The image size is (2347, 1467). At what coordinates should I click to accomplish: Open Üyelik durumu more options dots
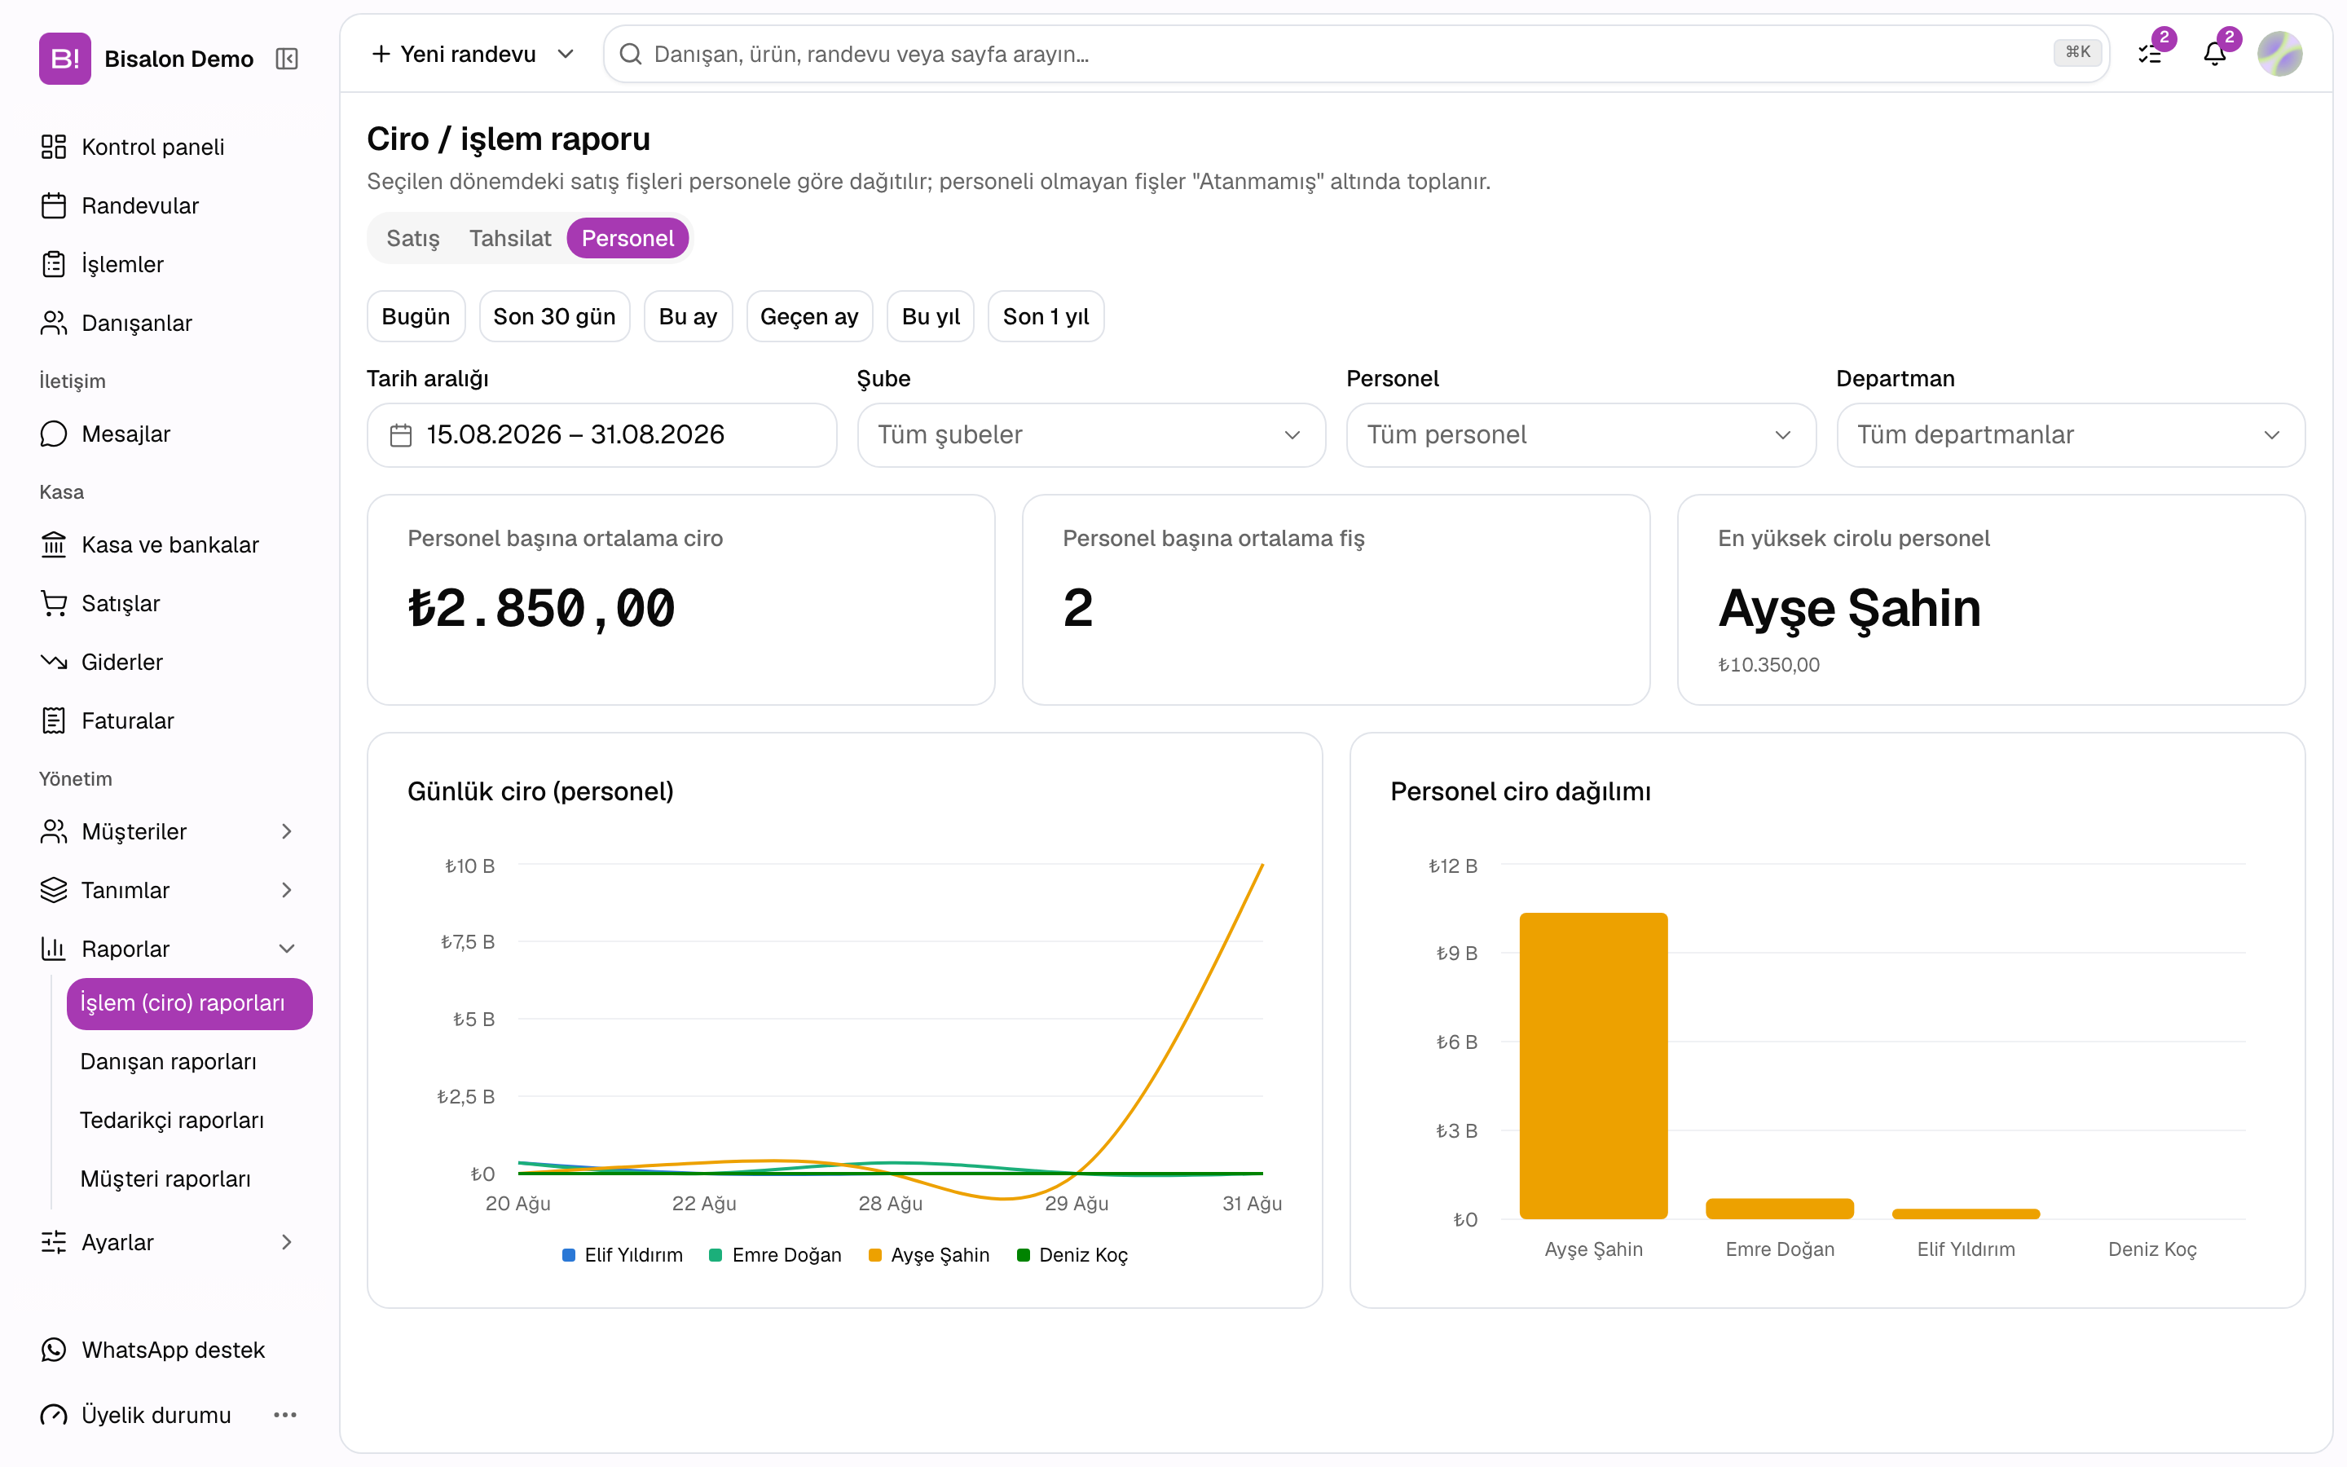[285, 1415]
